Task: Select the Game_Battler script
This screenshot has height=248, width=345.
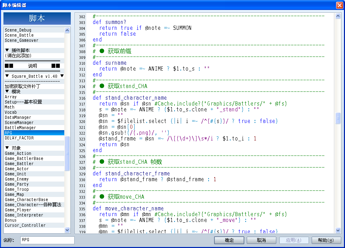Action: coord(34,164)
